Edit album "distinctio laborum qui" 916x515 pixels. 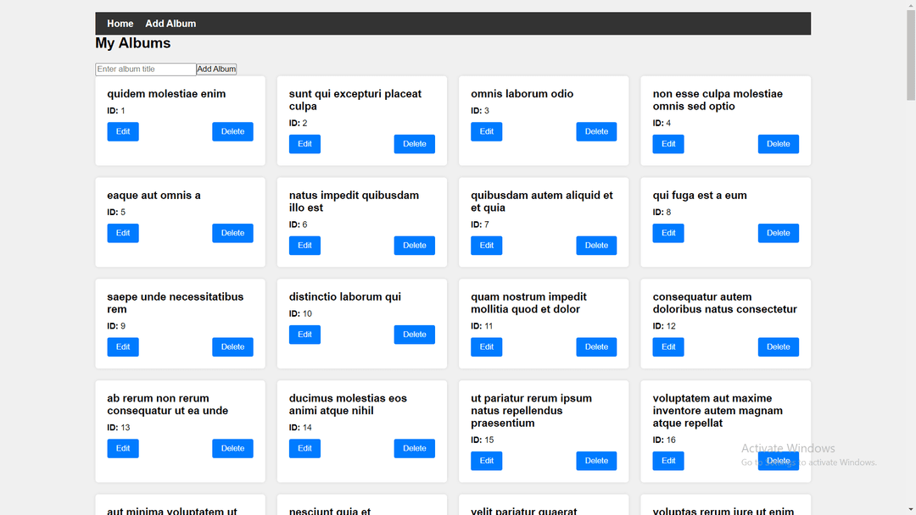304,335
